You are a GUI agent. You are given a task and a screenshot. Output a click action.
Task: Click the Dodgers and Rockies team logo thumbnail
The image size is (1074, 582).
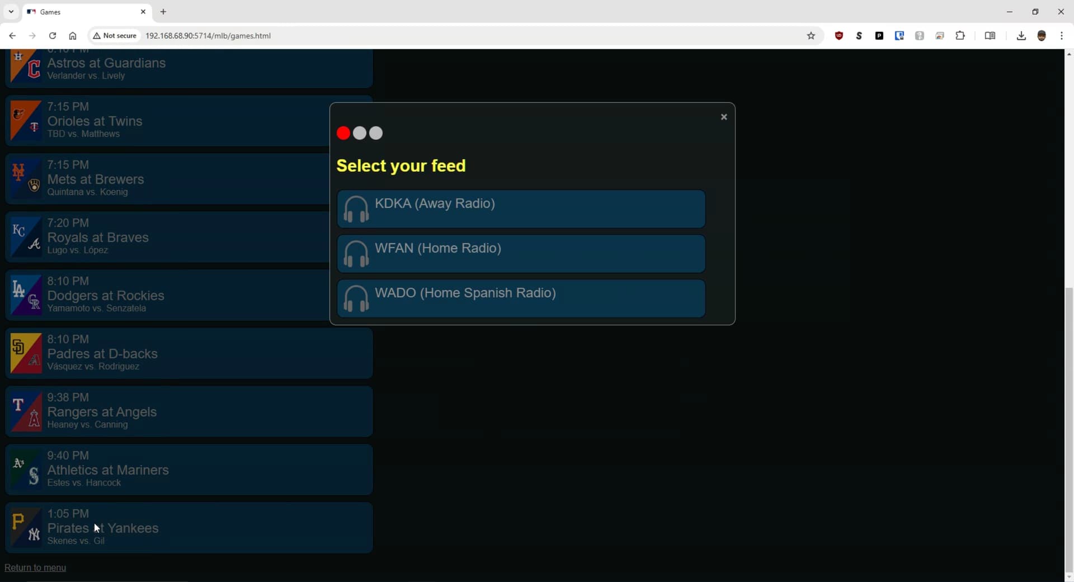pos(26,295)
